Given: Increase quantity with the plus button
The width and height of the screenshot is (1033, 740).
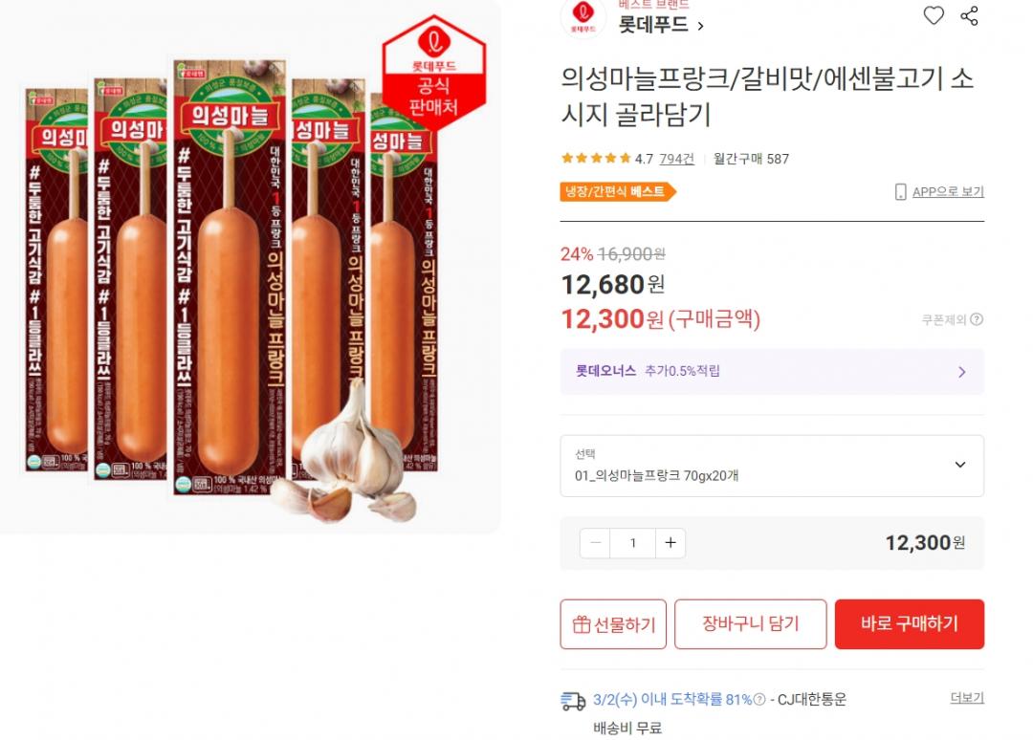Looking at the screenshot, I should click(670, 542).
